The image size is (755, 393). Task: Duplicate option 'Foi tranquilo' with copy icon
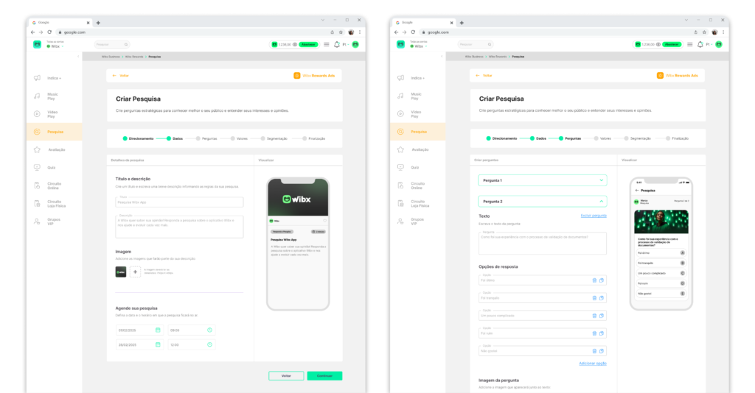pyautogui.click(x=602, y=298)
